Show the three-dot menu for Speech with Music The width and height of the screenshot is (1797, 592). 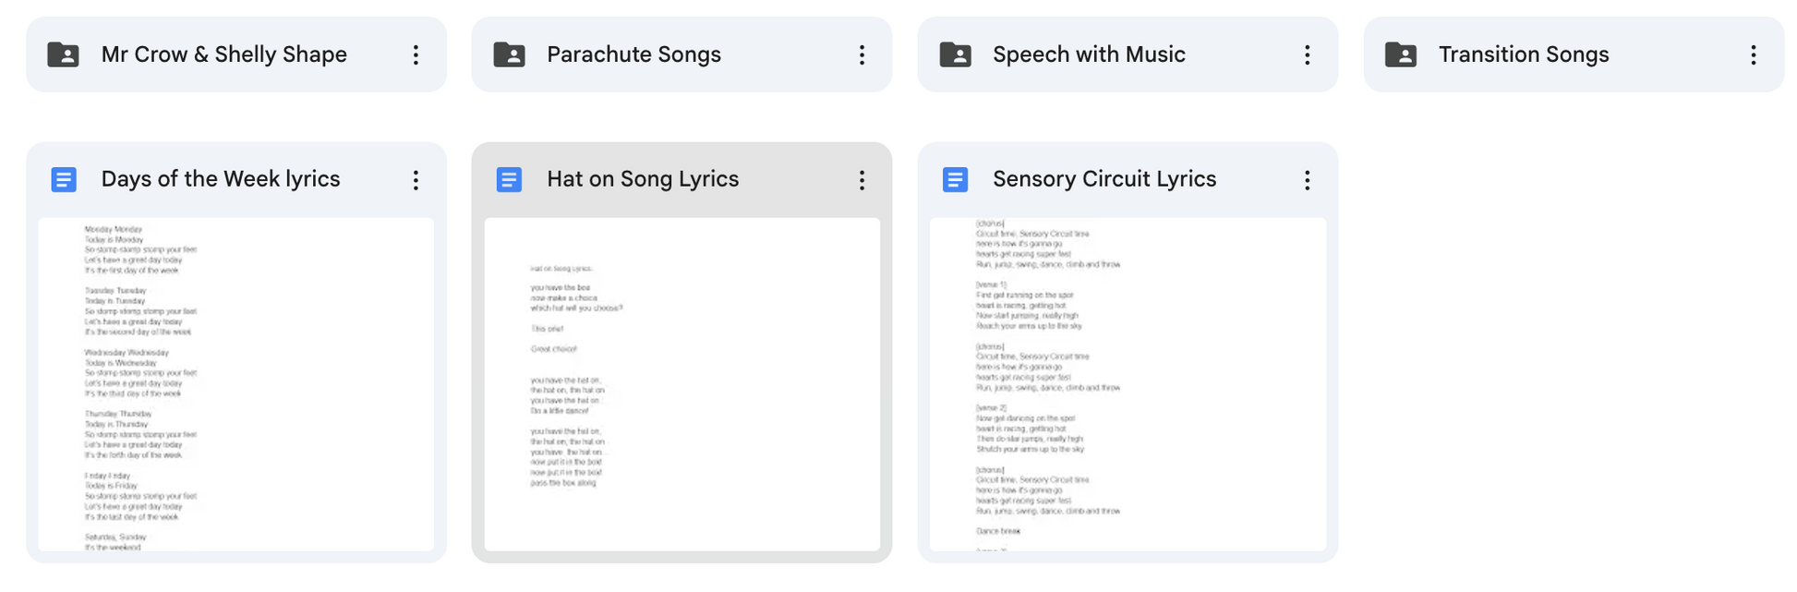click(x=1307, y=55)
